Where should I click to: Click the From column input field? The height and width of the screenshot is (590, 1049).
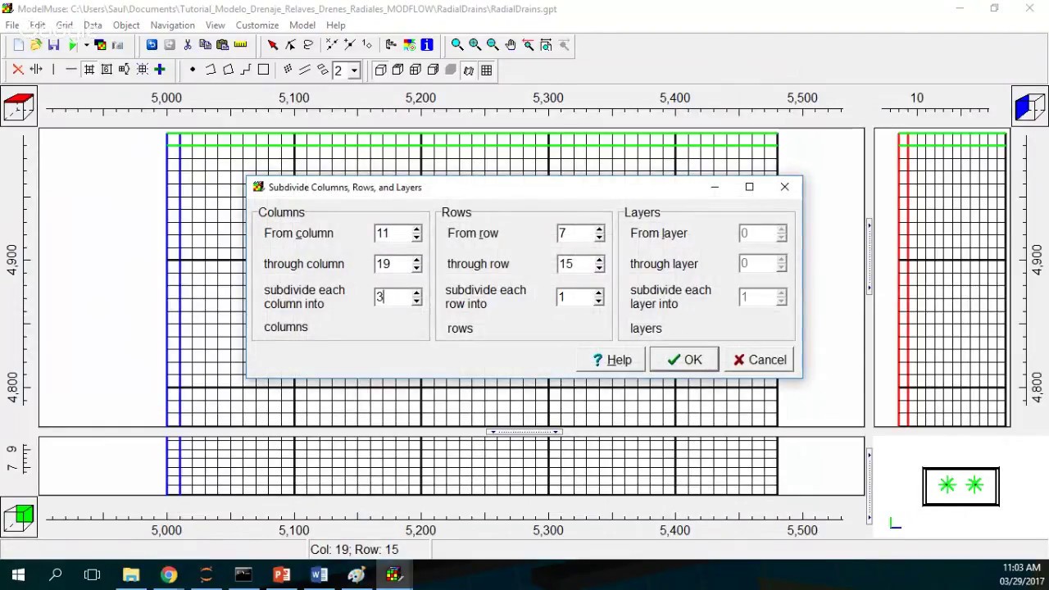click(392, 234)
